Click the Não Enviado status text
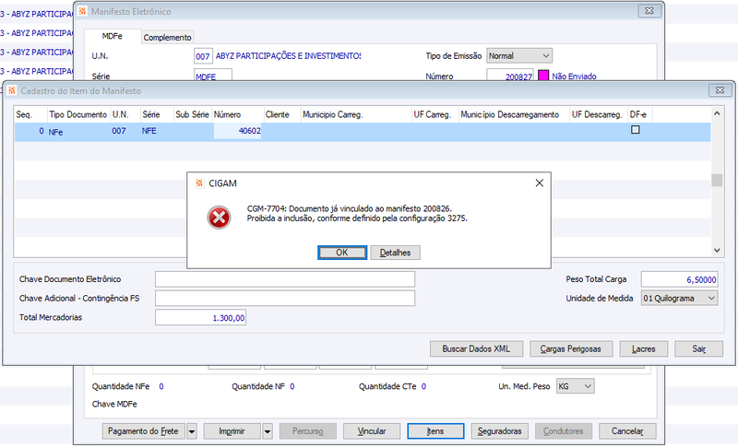The width and height of the screenshot is (738, 448). point(574,77)
